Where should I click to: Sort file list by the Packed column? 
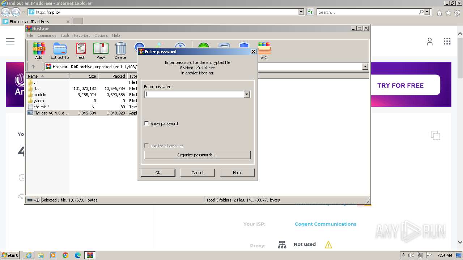112,76
